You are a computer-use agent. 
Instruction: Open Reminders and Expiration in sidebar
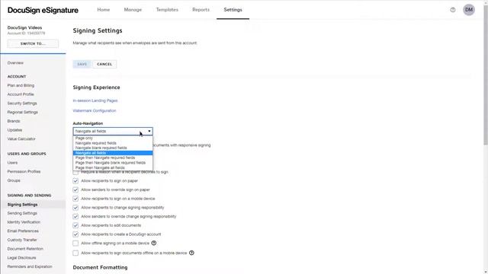30,266
